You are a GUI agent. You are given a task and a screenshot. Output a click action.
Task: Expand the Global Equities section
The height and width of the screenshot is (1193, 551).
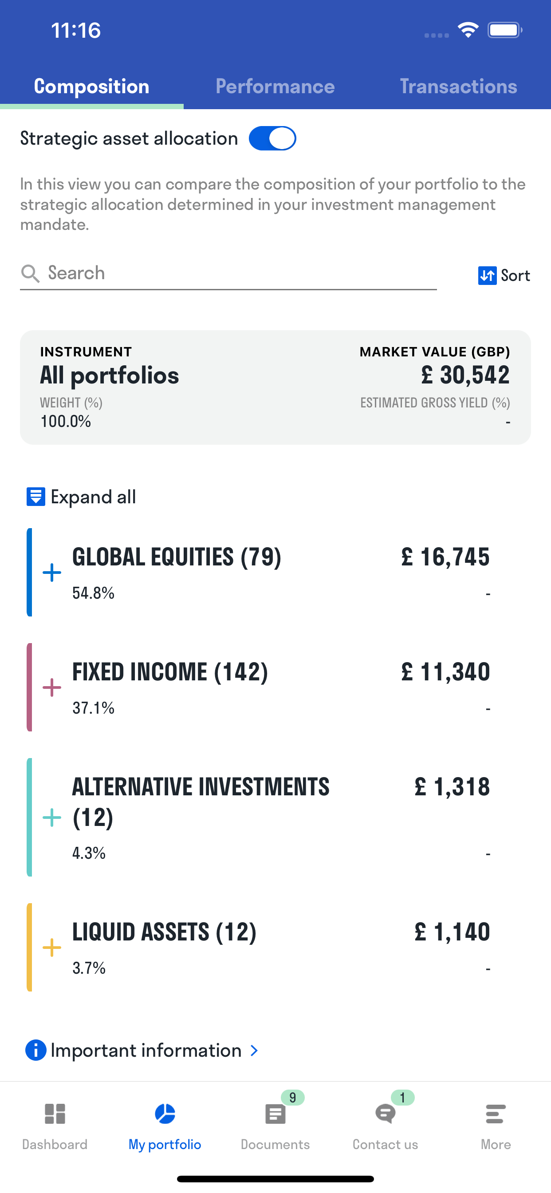52,573
